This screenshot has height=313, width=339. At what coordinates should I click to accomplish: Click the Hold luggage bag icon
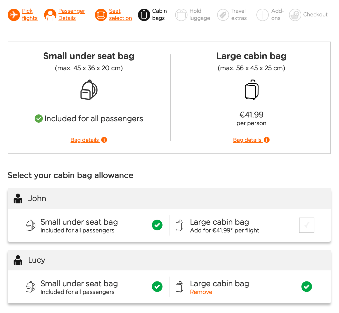[x=181, y=15]
